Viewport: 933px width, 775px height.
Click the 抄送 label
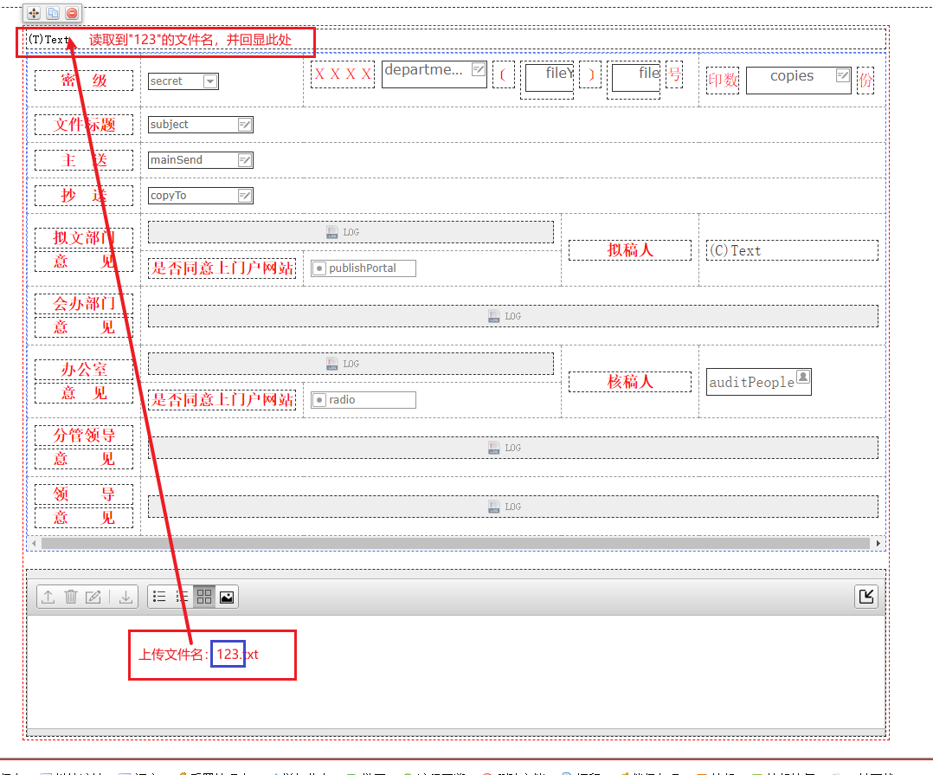click(84, 195)
